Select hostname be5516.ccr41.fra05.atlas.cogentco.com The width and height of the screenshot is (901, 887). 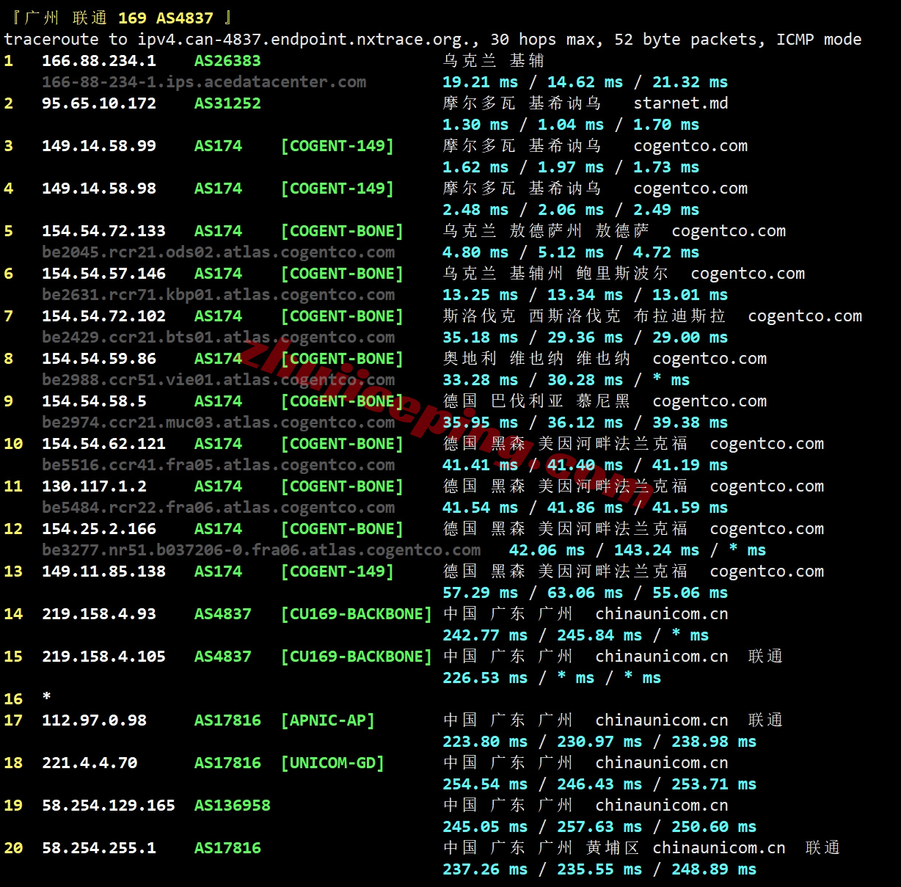point(219,465)
